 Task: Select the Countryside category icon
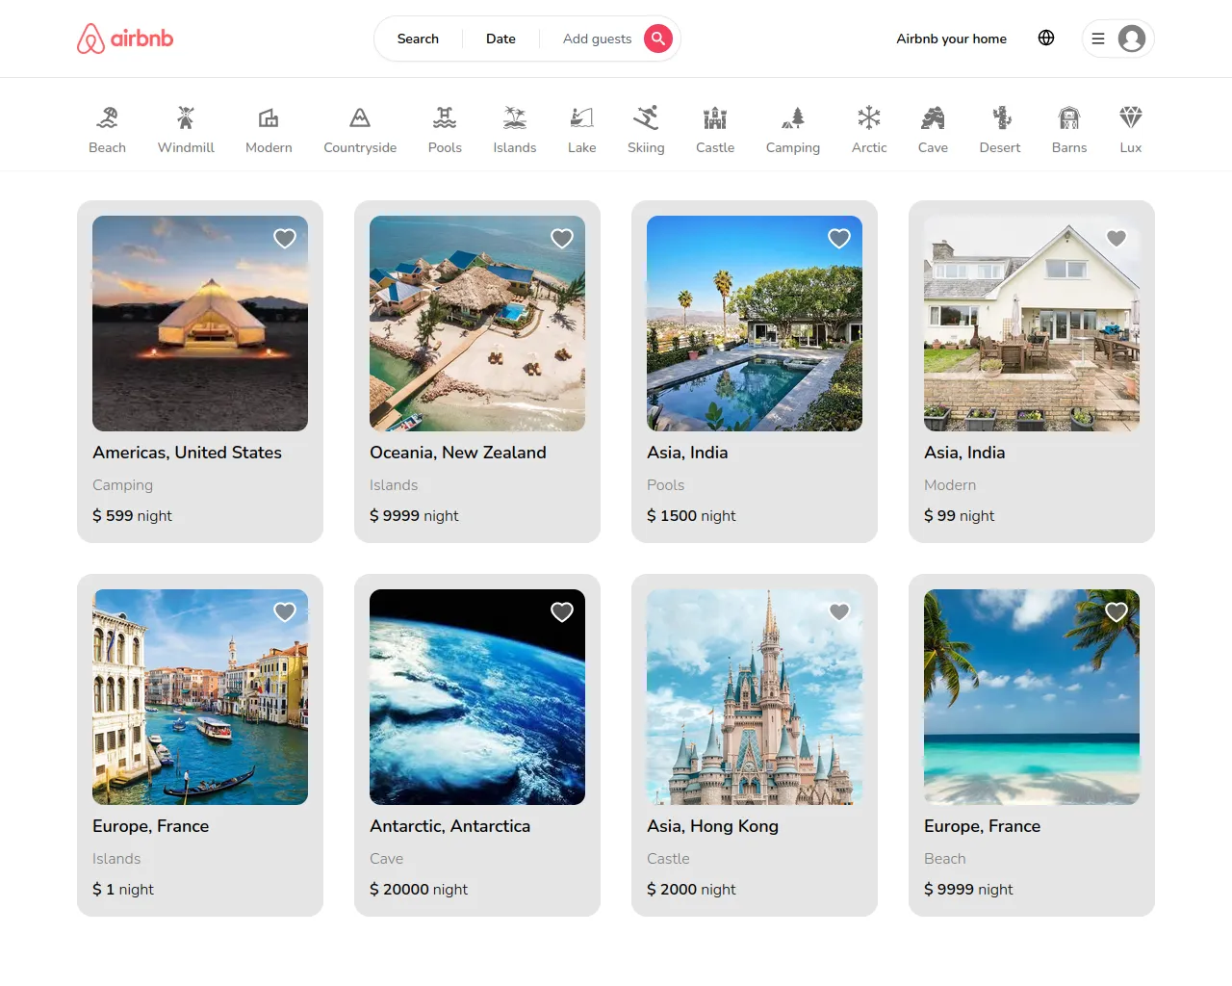(x=360, y=117)
